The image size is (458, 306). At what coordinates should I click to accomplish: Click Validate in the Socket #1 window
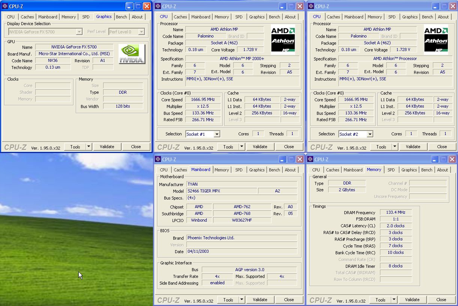[x=260, y=147]
